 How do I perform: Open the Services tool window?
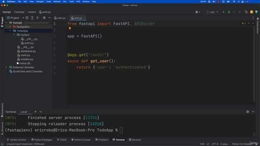click(x=135, y=140)
